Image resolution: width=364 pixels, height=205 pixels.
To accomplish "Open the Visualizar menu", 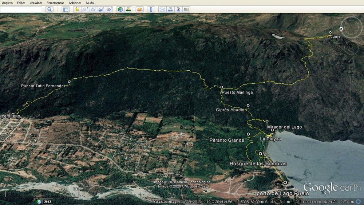I will point(36,3).
